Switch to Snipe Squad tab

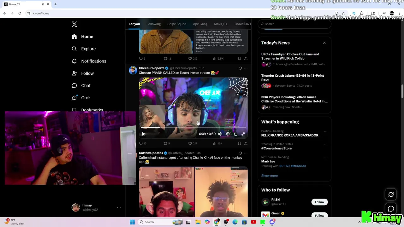click(x=177, y=24)
